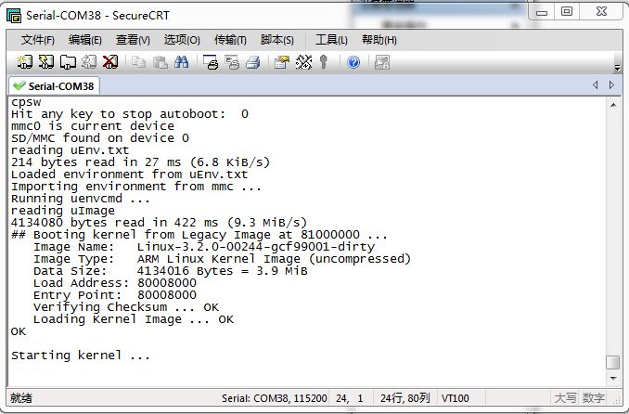This screenshot has height=414, width=629.
Task: Click the Lock Session toolbar icon
Action: click(382, 62)
